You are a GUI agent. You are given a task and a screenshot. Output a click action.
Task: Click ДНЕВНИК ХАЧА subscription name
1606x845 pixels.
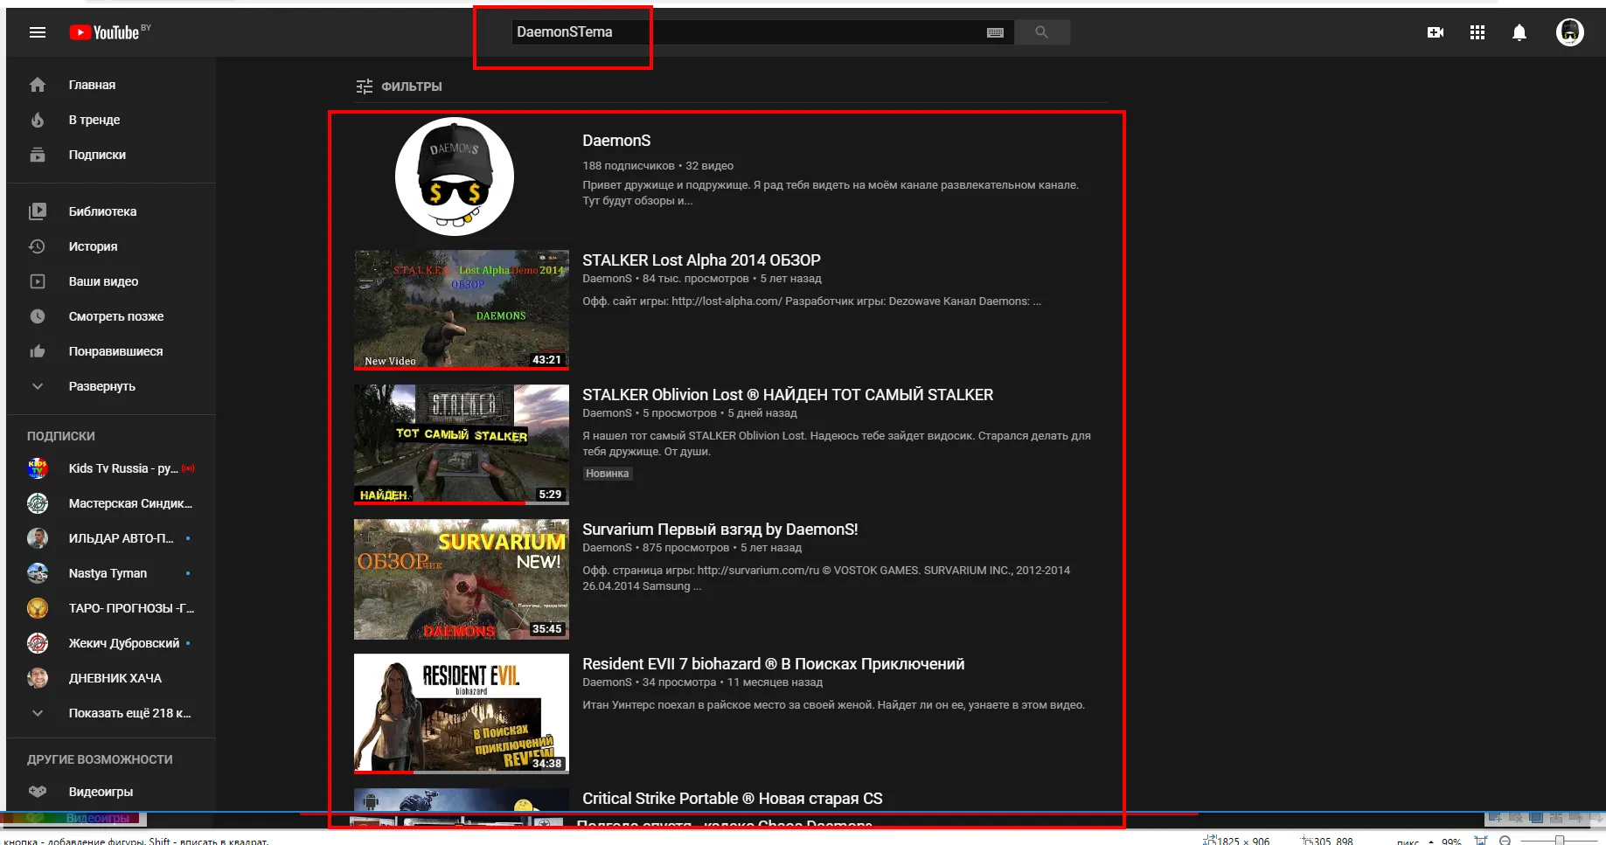115,678
